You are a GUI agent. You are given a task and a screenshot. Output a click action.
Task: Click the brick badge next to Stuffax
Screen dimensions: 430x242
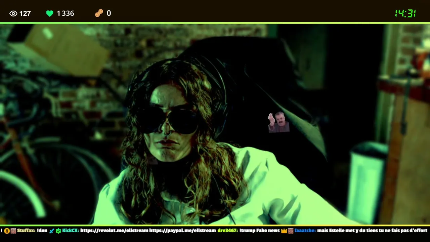pyautogui.click(x=13, y=231)
